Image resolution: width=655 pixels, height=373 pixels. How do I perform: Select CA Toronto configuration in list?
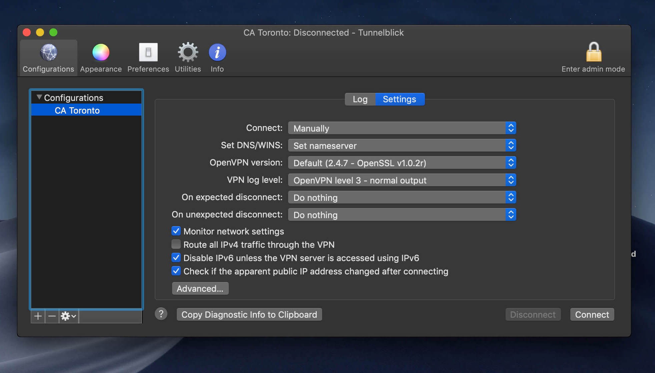point(86,110)
